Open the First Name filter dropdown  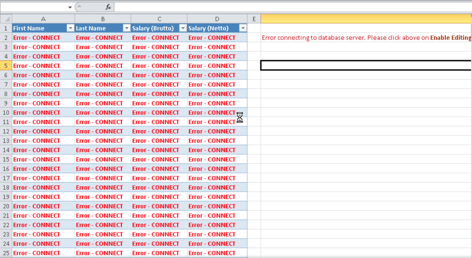click(70, 28)
